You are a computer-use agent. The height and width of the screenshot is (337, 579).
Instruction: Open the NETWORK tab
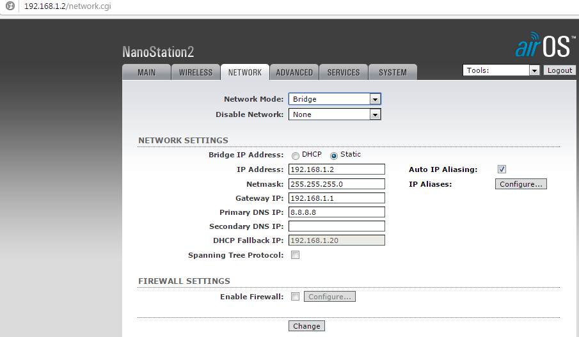[x=245, y=72]
